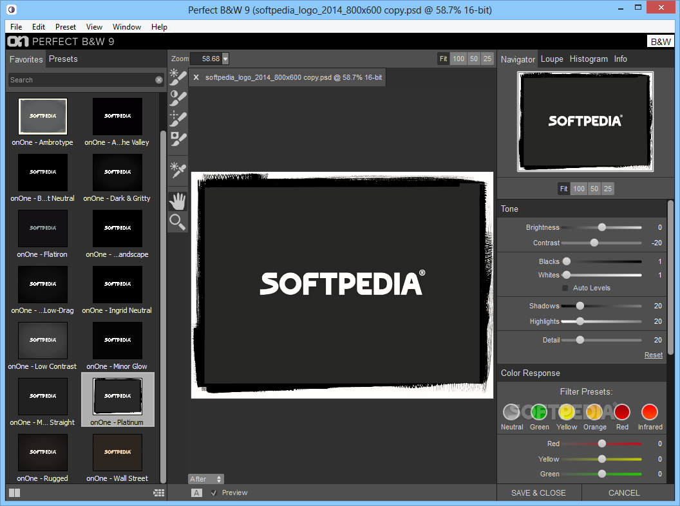The height and width of the screenshot is (506, 680).
Task: Click the Tone Reset link
Action: [x=653, y=355]
